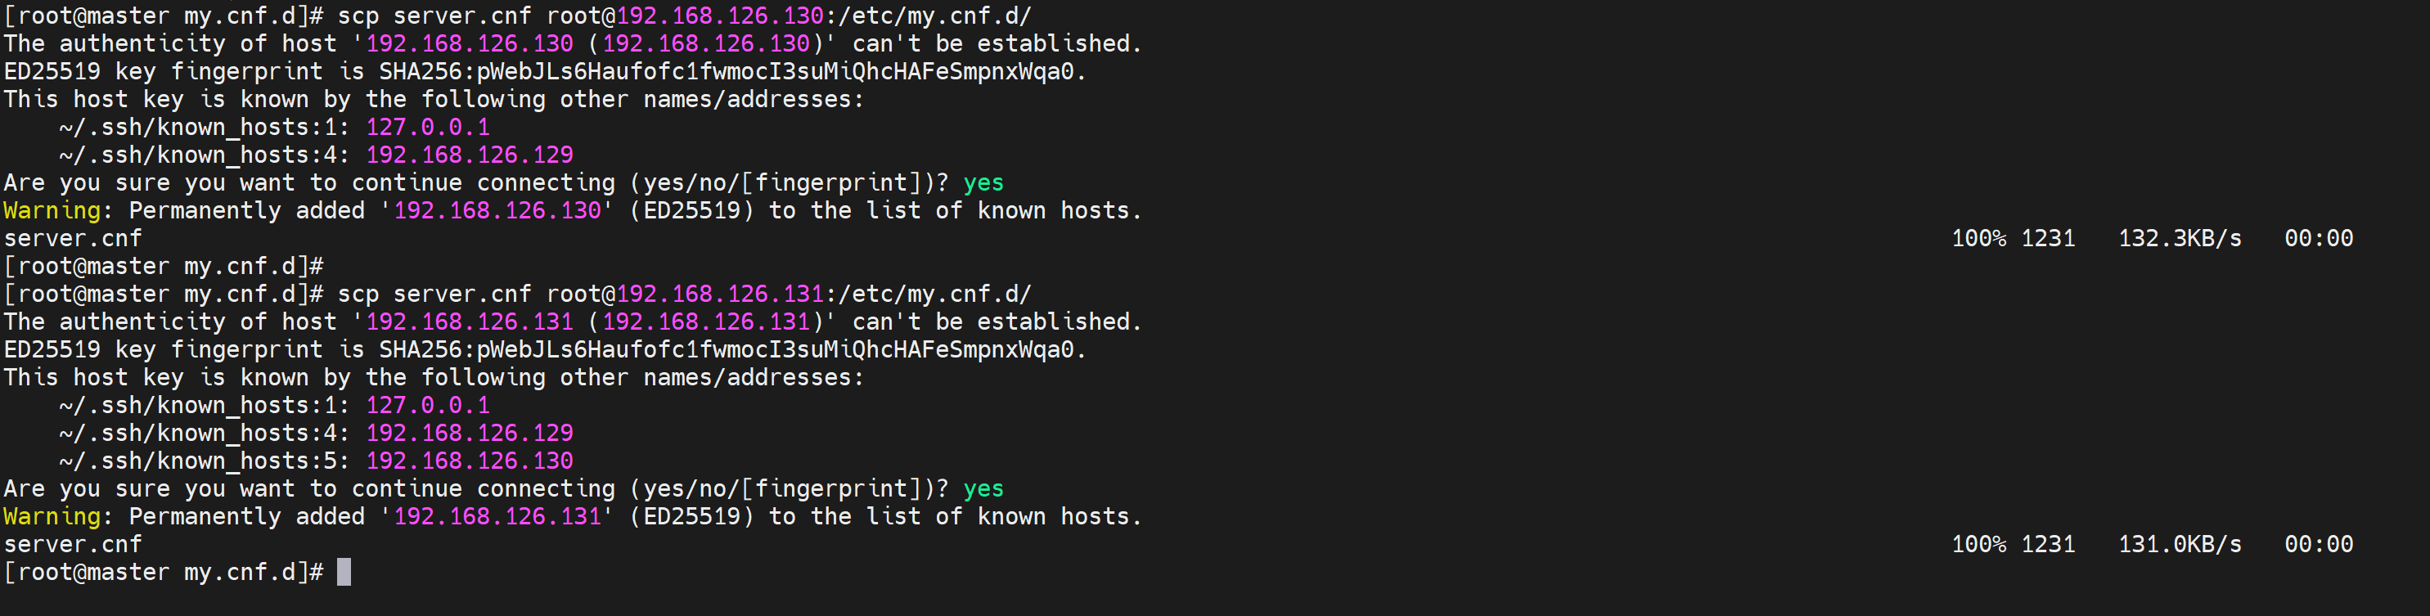Click server.cnf in the second transfer progress line

click(73, 544)
